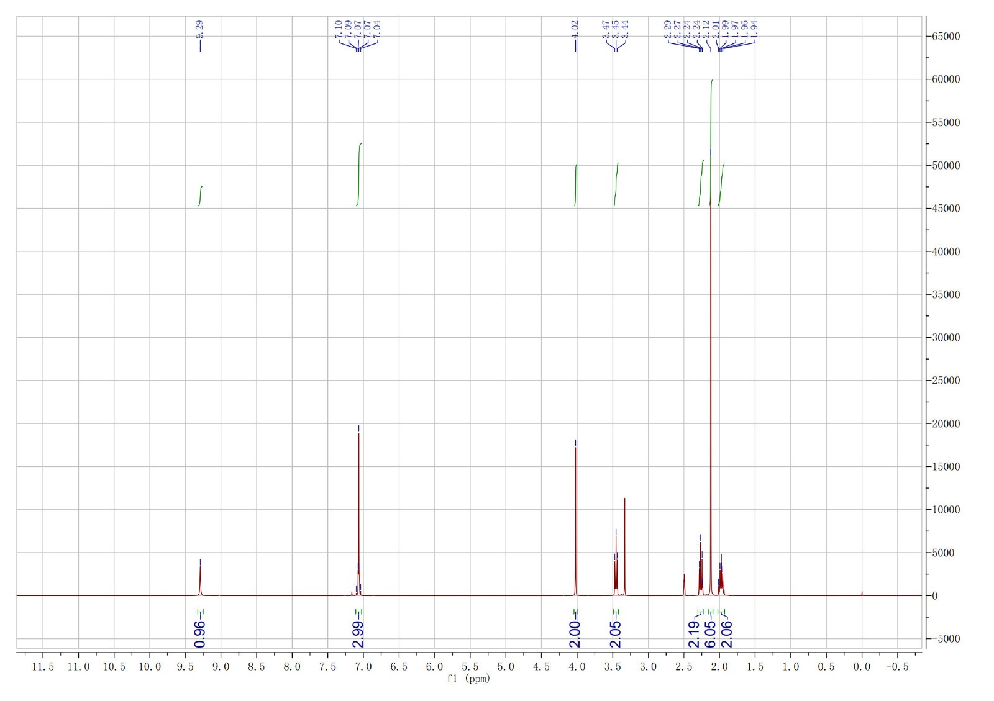This screenshot has width=994, height=701.
Task: Click the 4.02 ppm peak label
Action: 575,29
